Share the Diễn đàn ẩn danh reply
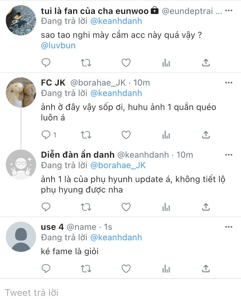This screenshot has width=241, height=306. pyautogui.click(x=206, y=207)
